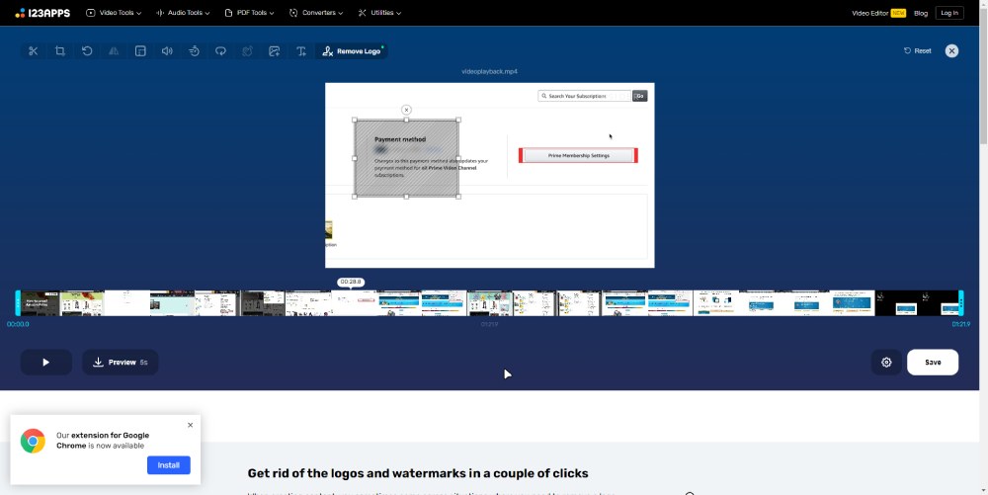
Task: Click the bottom-left handle of selection box
Action: (355, 197)
